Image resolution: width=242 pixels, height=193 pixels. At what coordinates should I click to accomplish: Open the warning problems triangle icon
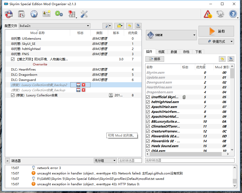[x=208, y=14]
